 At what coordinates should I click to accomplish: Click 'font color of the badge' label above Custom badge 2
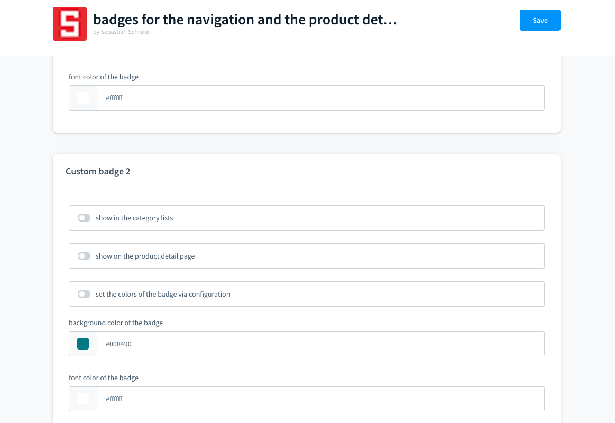point(104,77)
